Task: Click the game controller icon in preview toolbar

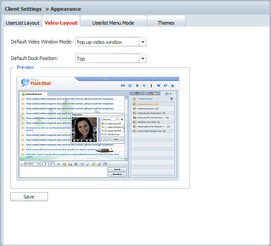Action: 123,86
